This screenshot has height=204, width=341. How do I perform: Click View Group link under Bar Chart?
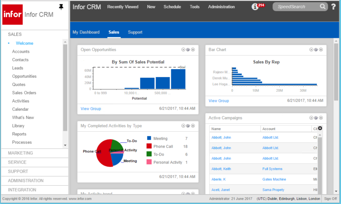click(219, 101)
